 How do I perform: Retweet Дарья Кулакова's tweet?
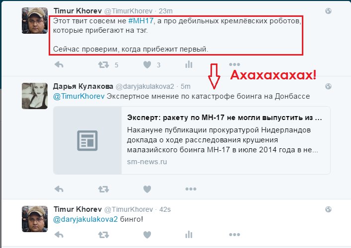pos(103,189)
